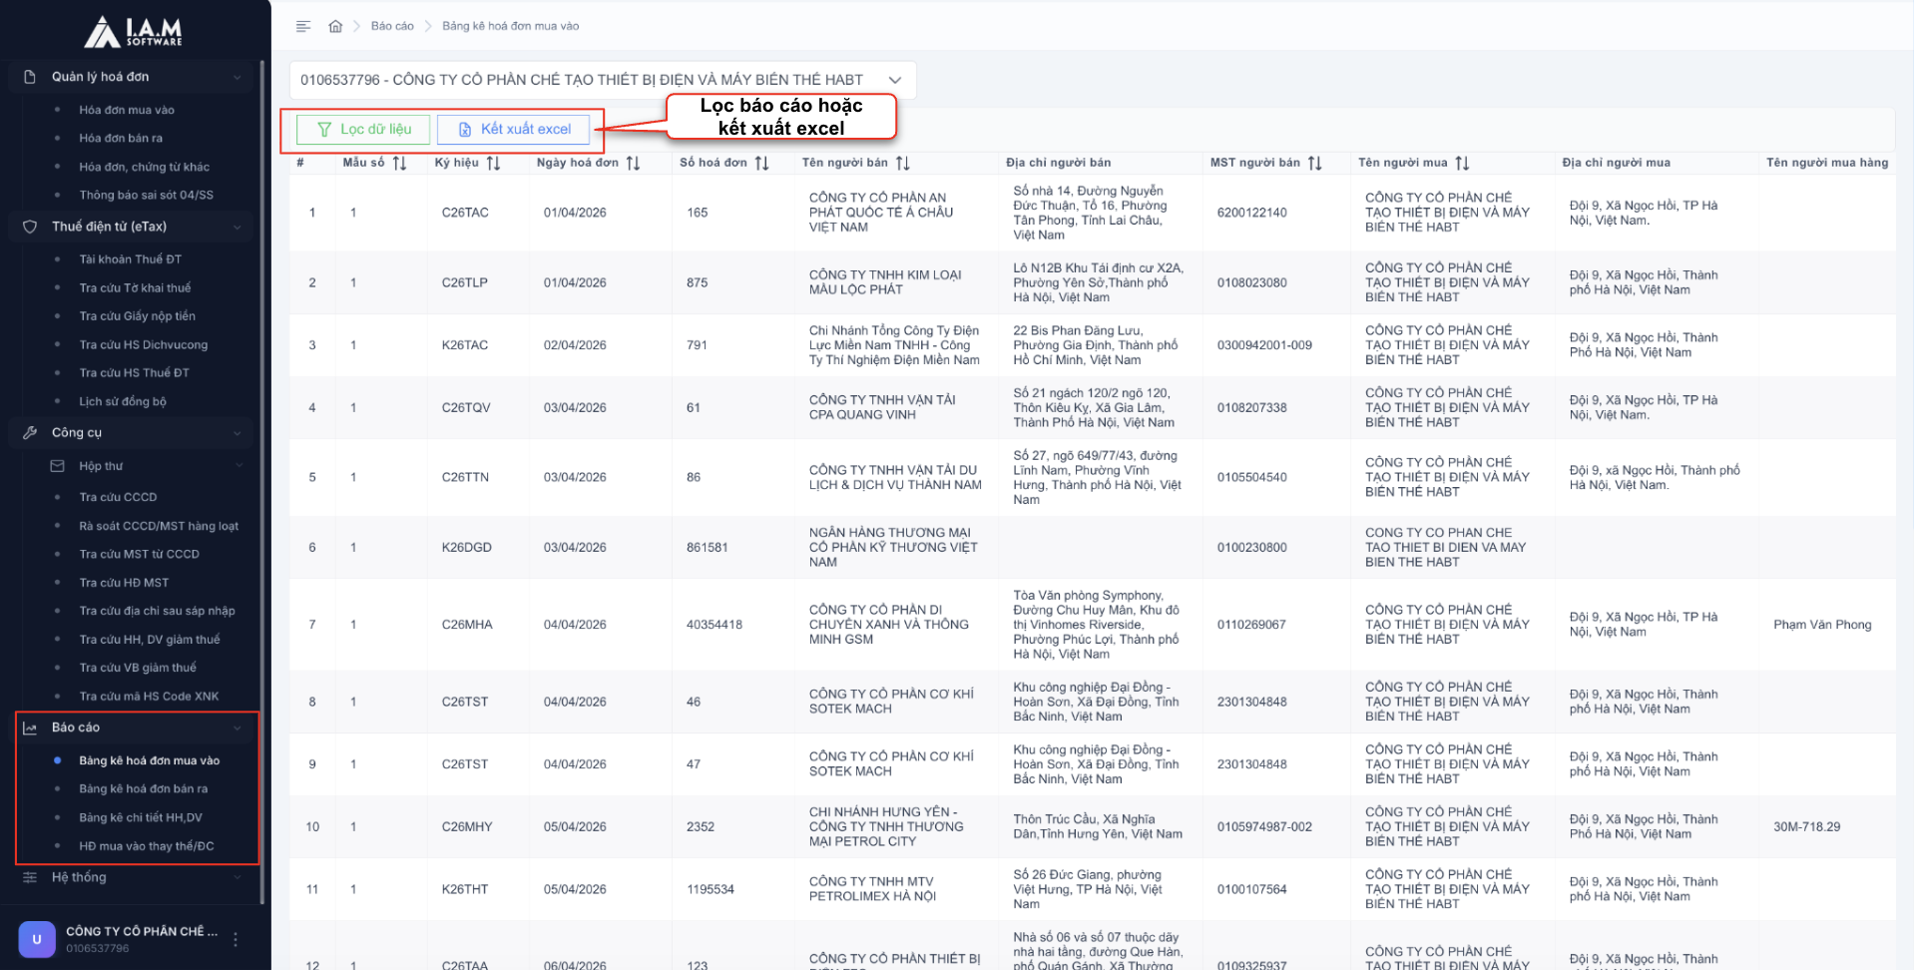Open the three-dot account options menu
Screen dimensions: 1914x970
(236, 939)
